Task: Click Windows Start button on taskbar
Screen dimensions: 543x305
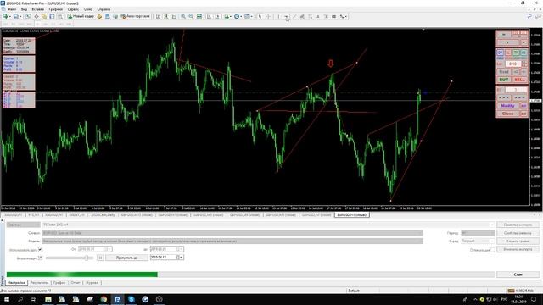Action: click(x=6, y=299)
